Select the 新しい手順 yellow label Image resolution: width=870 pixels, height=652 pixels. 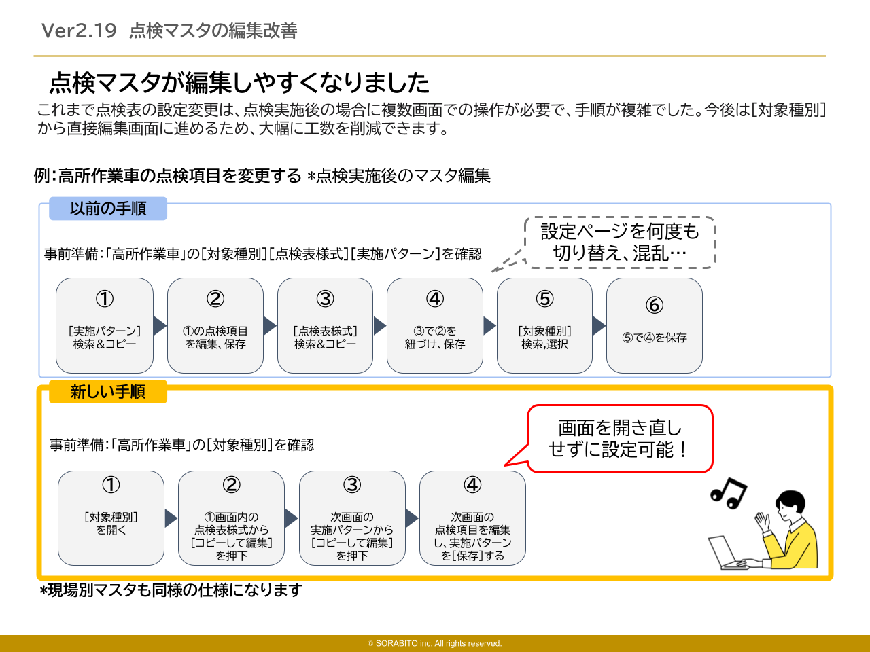(x=108, y=392)
